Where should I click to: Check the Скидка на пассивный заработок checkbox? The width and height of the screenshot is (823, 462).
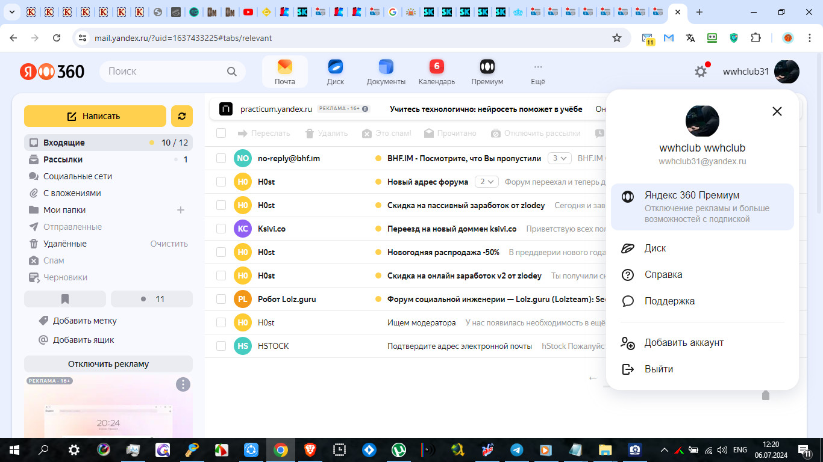click(x=221, y=205)
